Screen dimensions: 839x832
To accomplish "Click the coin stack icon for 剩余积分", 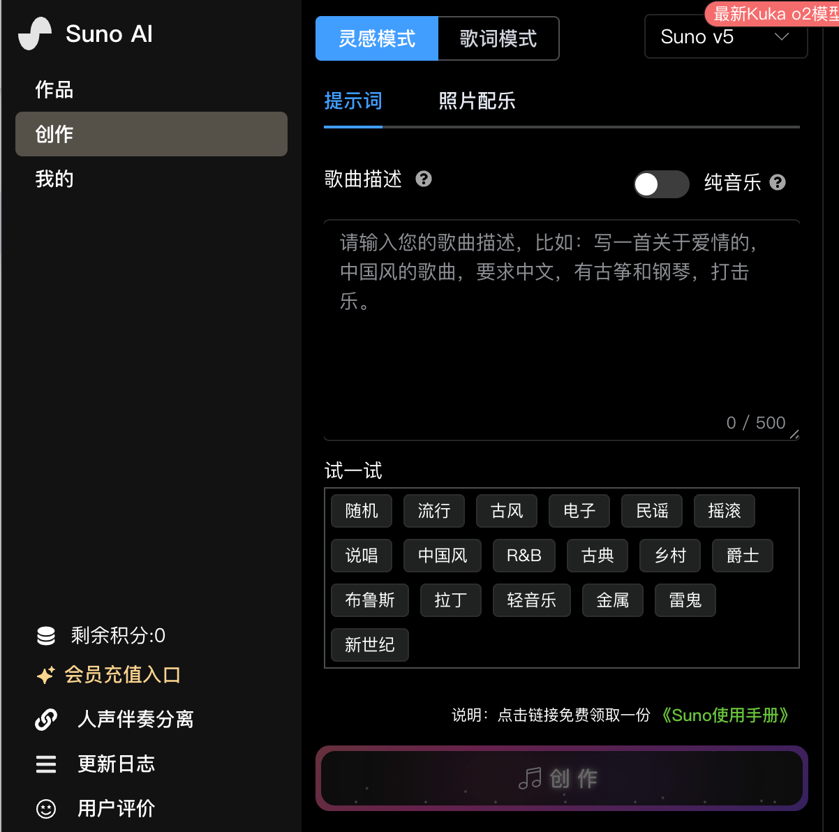I will 46,636.
